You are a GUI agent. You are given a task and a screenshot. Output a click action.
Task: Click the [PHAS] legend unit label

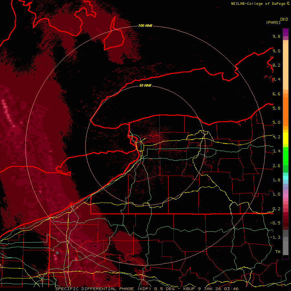(x=273, y=22)
